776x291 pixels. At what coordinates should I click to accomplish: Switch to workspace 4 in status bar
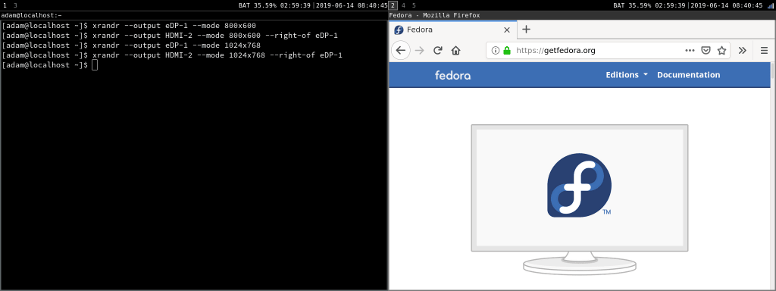click(403, 5)
